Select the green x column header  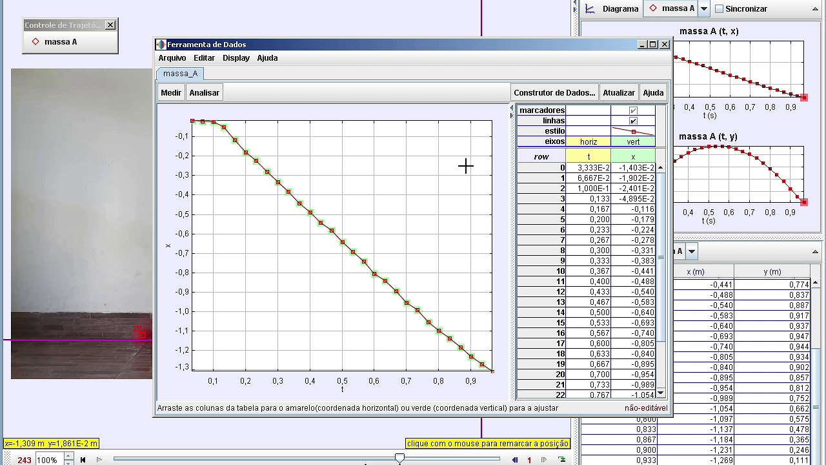[633, 157]
